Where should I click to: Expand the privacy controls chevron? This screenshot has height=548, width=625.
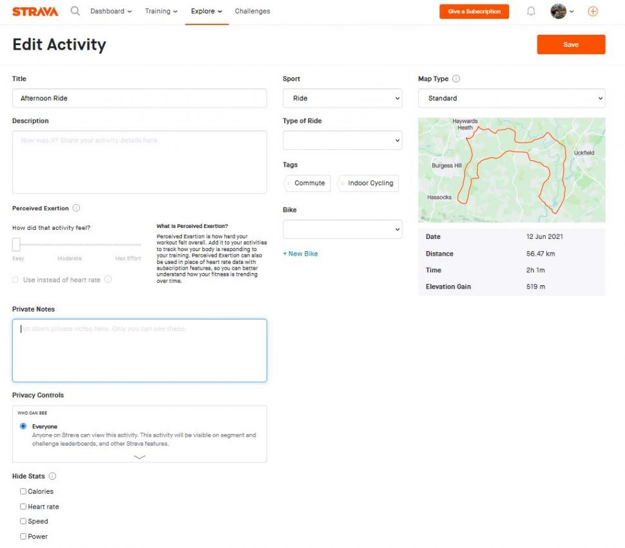[x=139, y=457]
